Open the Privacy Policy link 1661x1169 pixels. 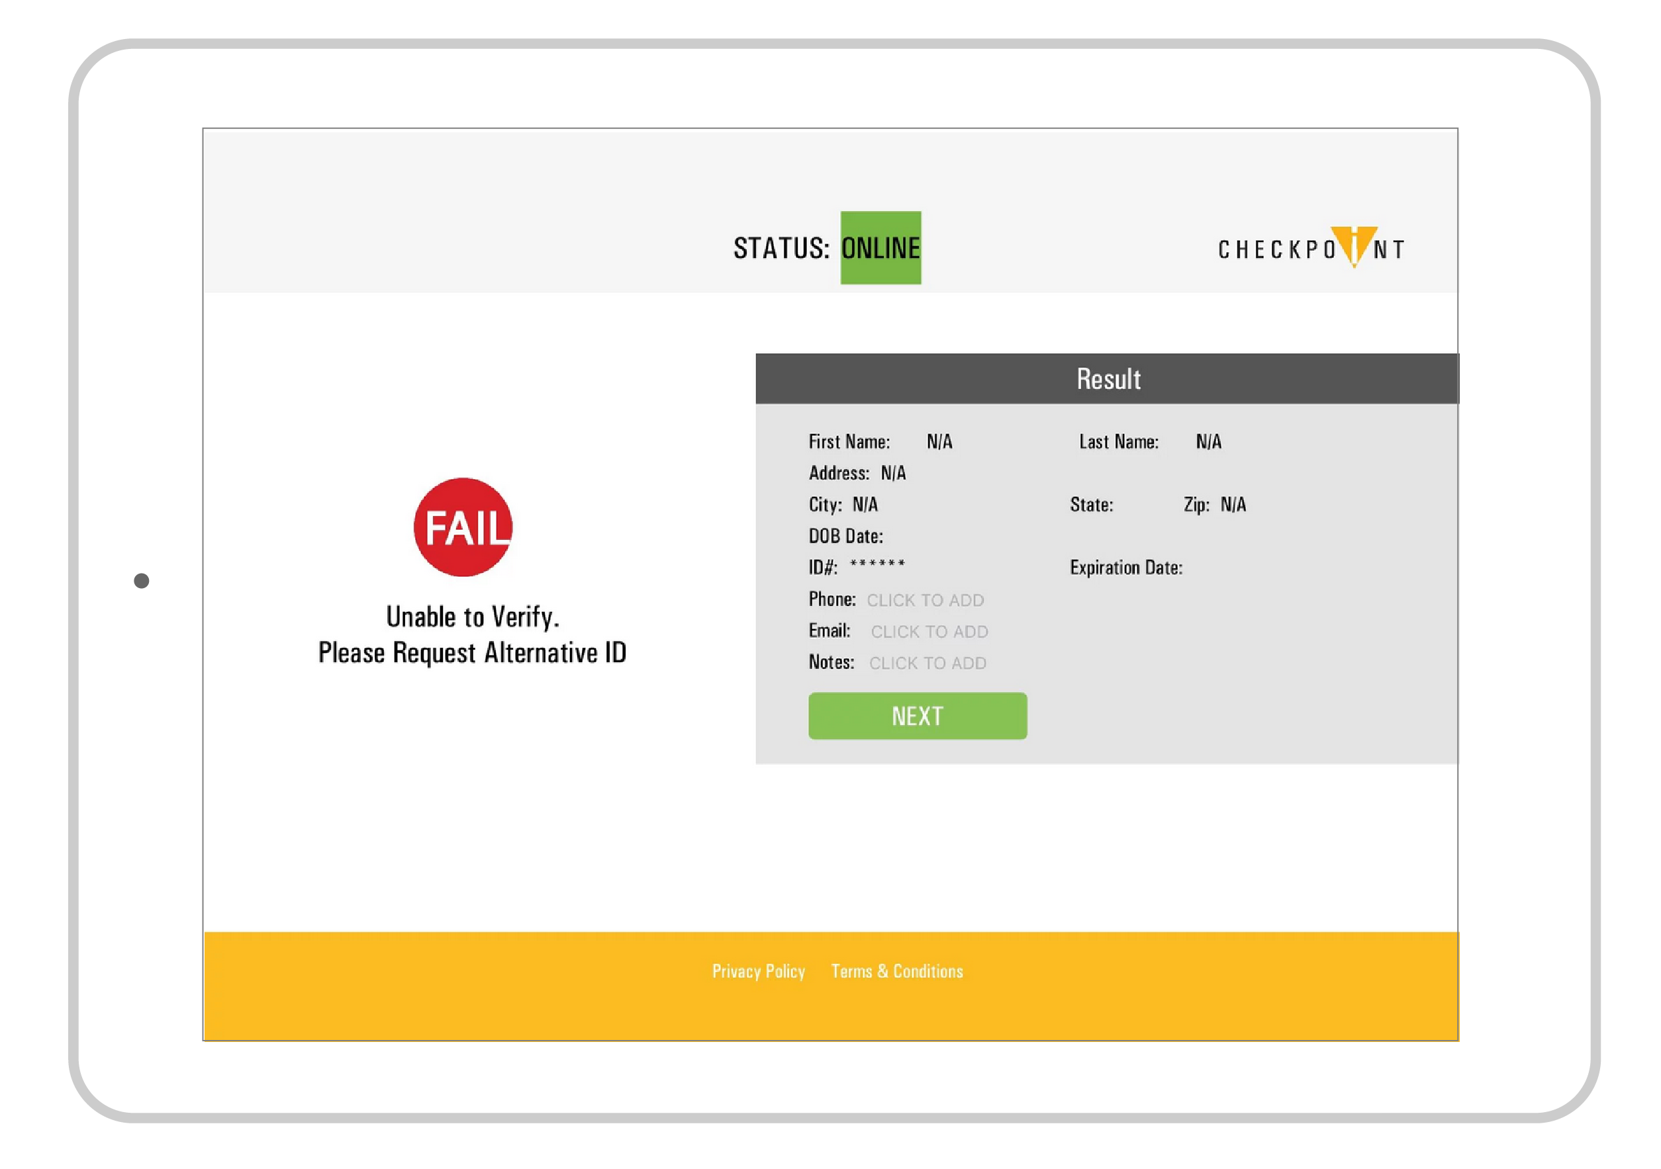pyautogui.click(x=758, y=971)
